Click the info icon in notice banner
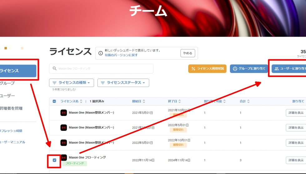The height and width of the screenshot is (174, 306). [101, 53]
